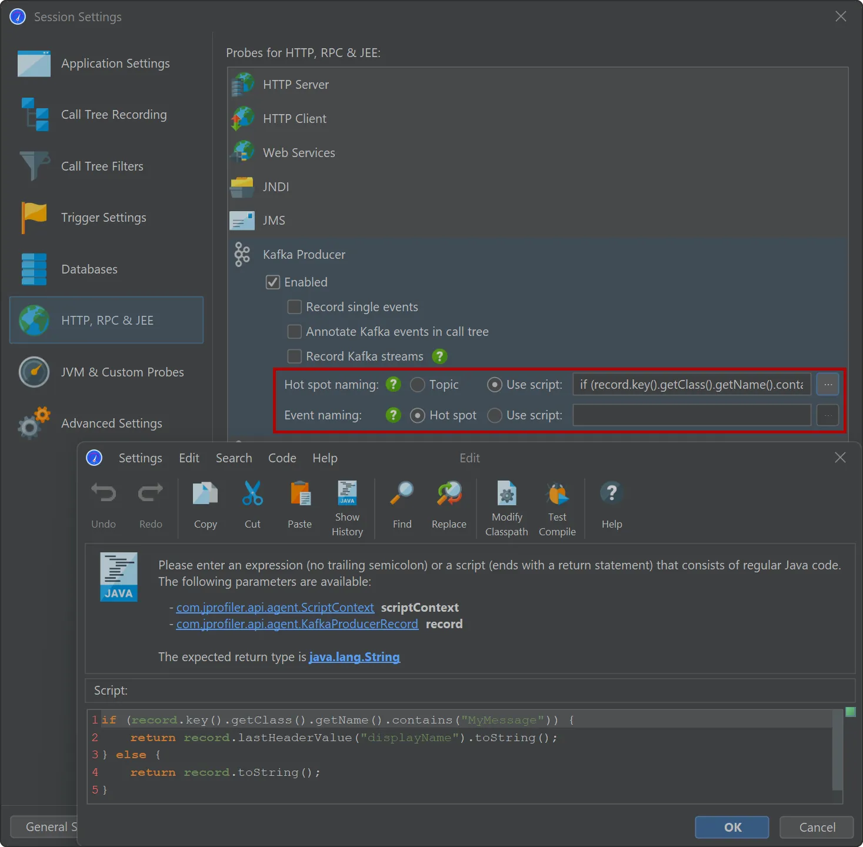Open java.lang.String return type link
Image resolution: width=863 pixels, height=847 pixels.
point(354,657)
